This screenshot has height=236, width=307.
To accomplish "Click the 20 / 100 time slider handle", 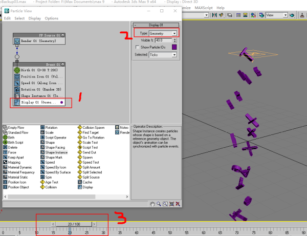I will pyautogui.click(x=74, y=224).
